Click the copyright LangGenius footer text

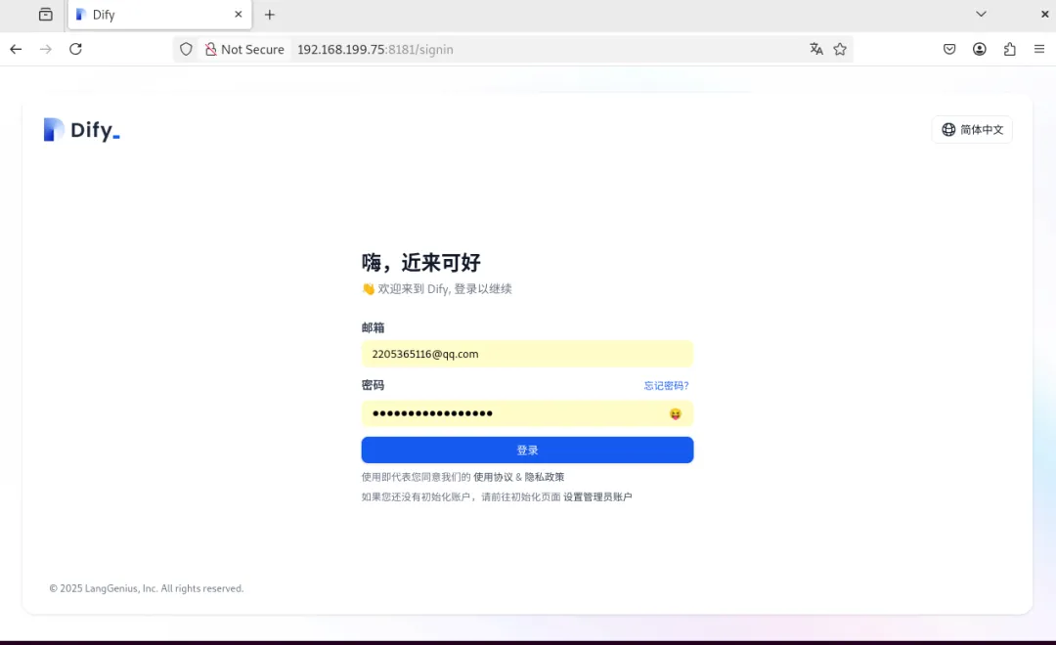click(146, 588)
